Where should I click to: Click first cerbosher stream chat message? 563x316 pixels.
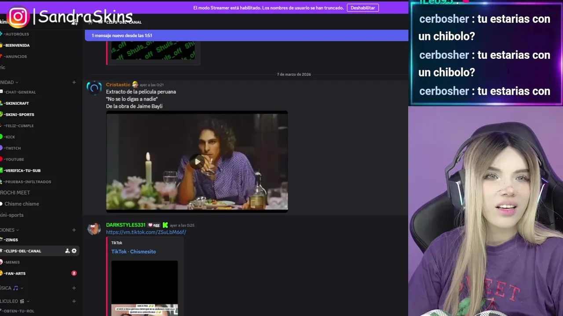(x=485, y=27)
